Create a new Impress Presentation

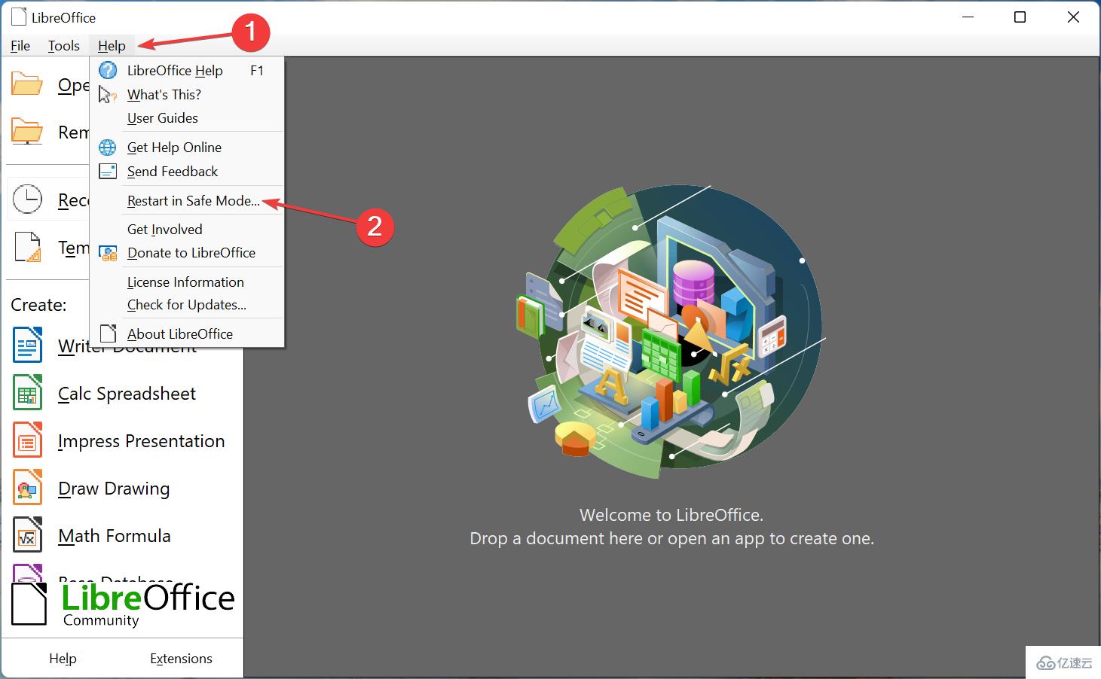141,441
